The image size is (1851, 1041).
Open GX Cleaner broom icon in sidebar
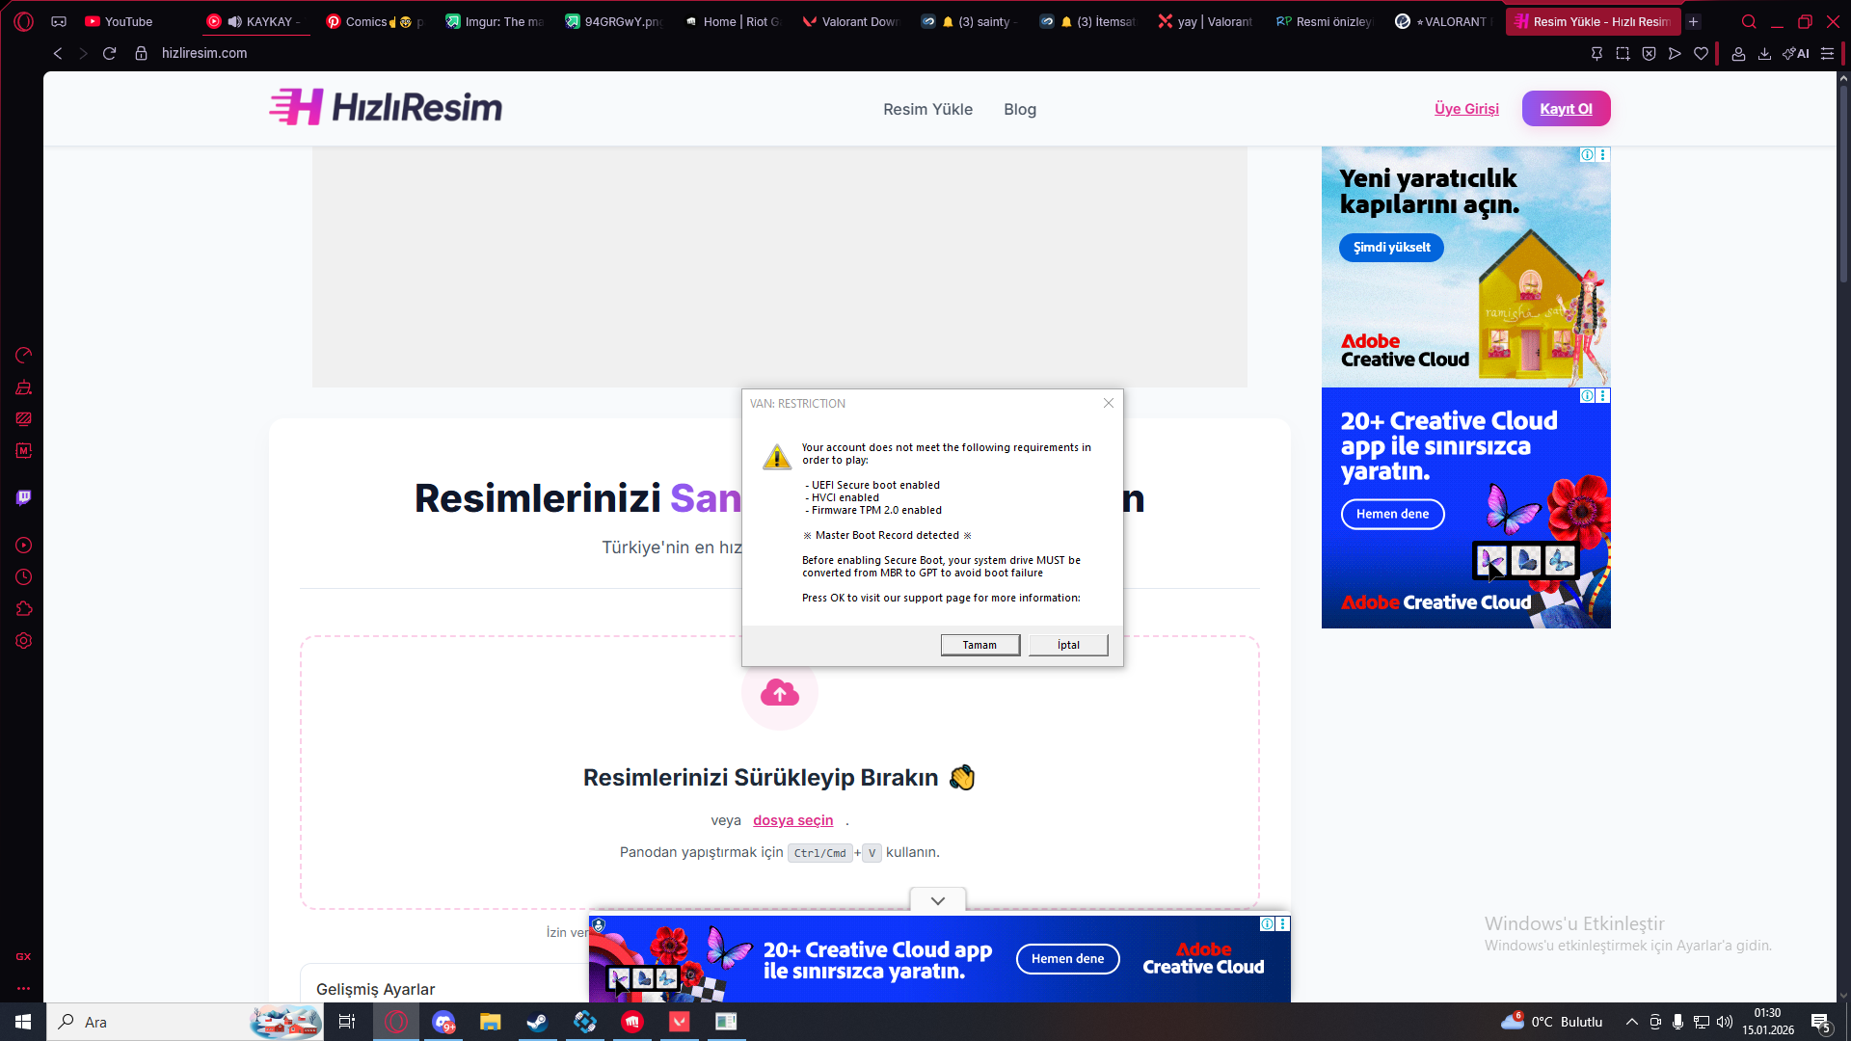24,387
